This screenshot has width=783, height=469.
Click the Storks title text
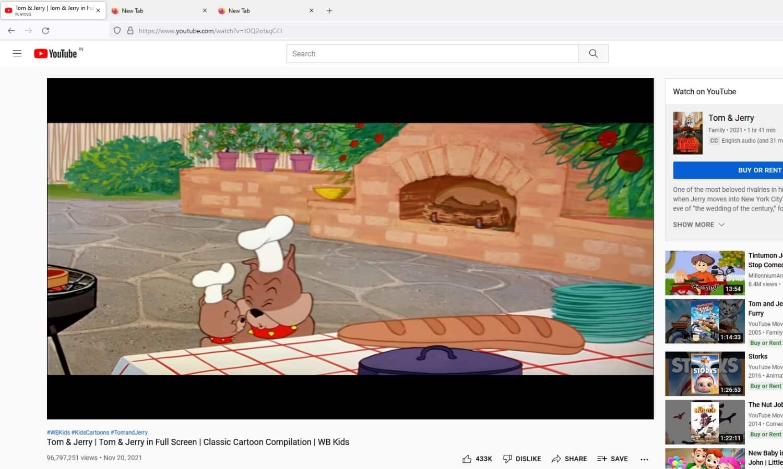pos(758,356)
